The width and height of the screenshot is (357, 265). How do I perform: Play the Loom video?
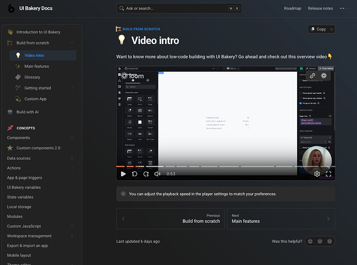(123, 174)
